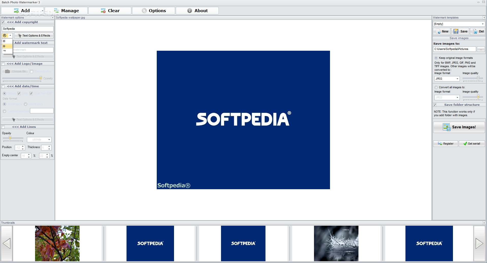The width and height of the screenshot is (487, 263).
Task: Select the first Softpedia logo thumbnail
Action: click(150, 243)
